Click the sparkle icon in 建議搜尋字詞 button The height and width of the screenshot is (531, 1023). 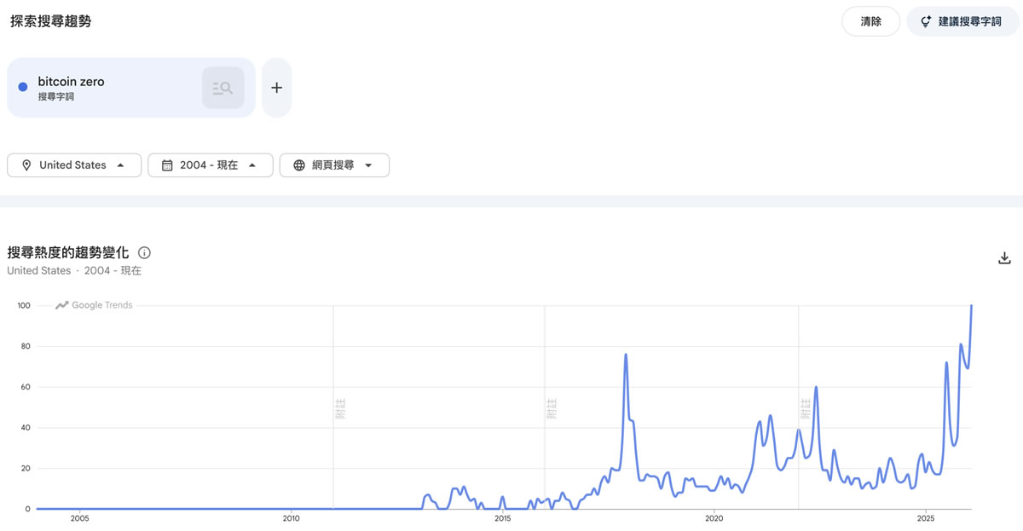pyautogui.click(x=926, y=21)
